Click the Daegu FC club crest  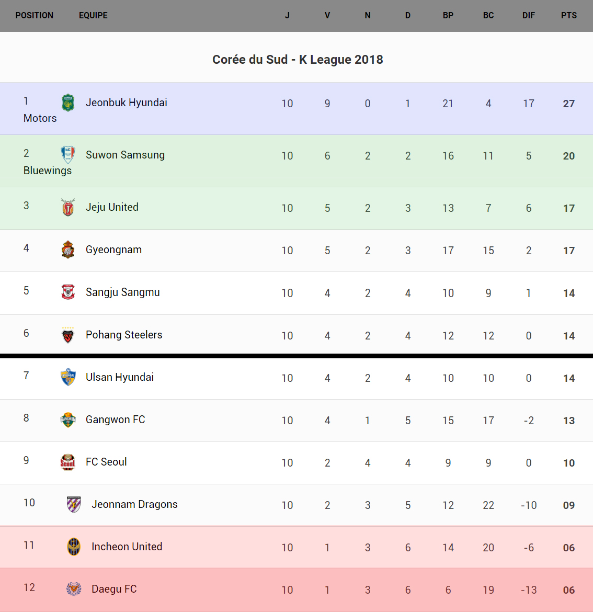(x=74, y=589)
